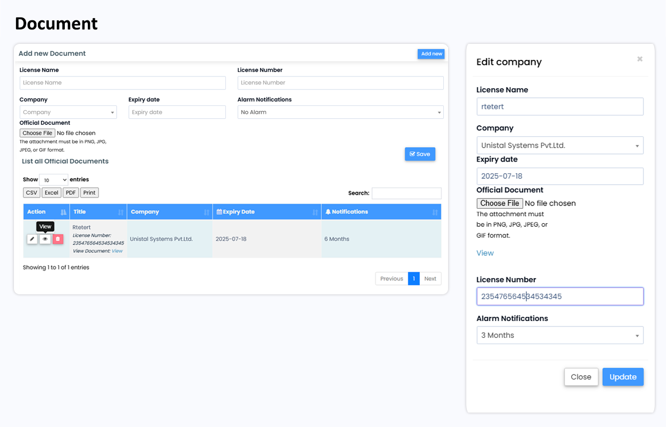Sort table by Action column icon

[63, 212]
